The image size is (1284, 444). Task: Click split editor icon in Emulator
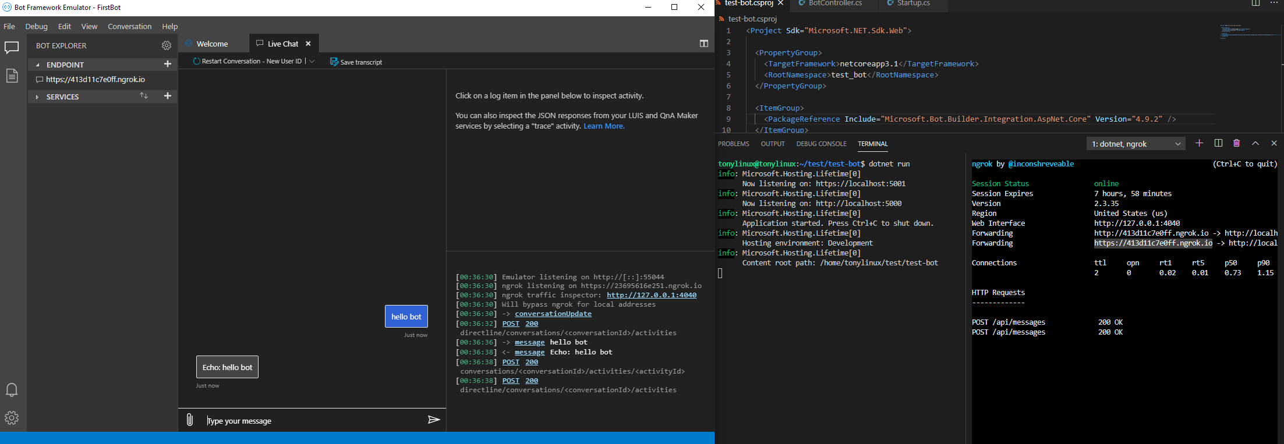pyautogui.click(x=704, y=44)
